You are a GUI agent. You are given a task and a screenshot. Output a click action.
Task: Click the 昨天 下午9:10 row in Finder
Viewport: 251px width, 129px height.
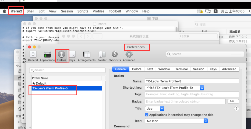pyautogui.click(x=238, y=37)
